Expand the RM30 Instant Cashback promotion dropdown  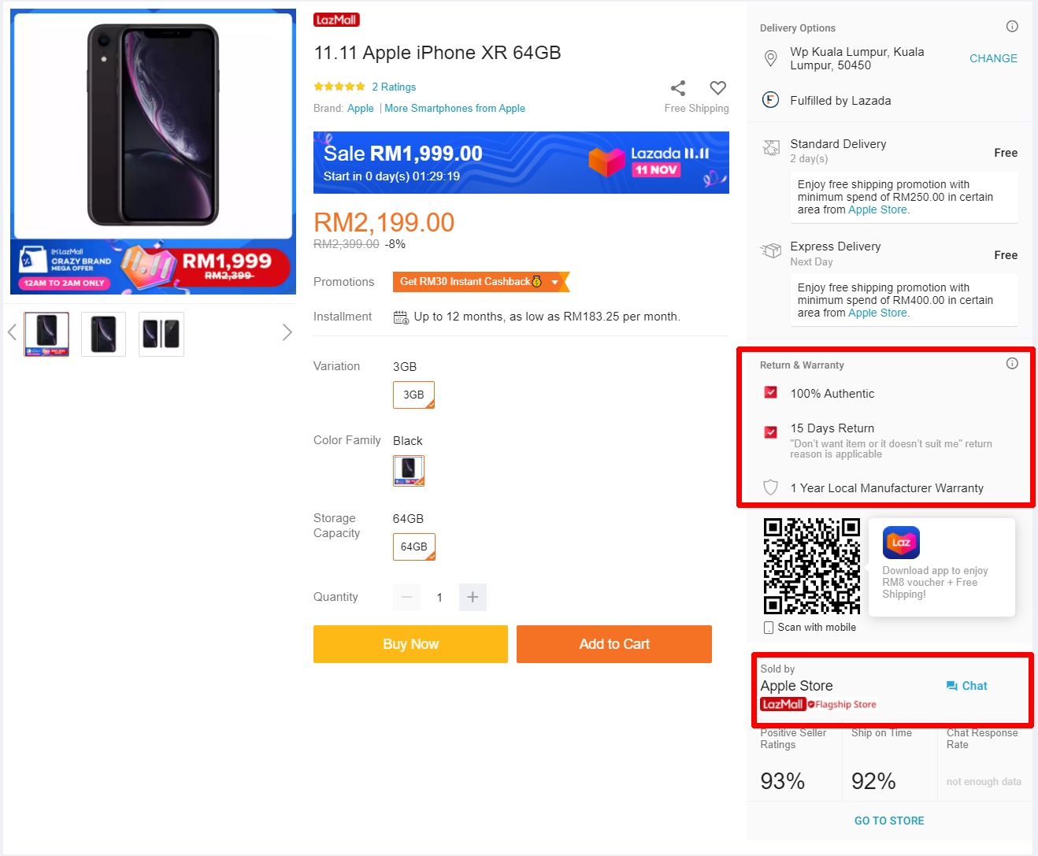[555, 282]
